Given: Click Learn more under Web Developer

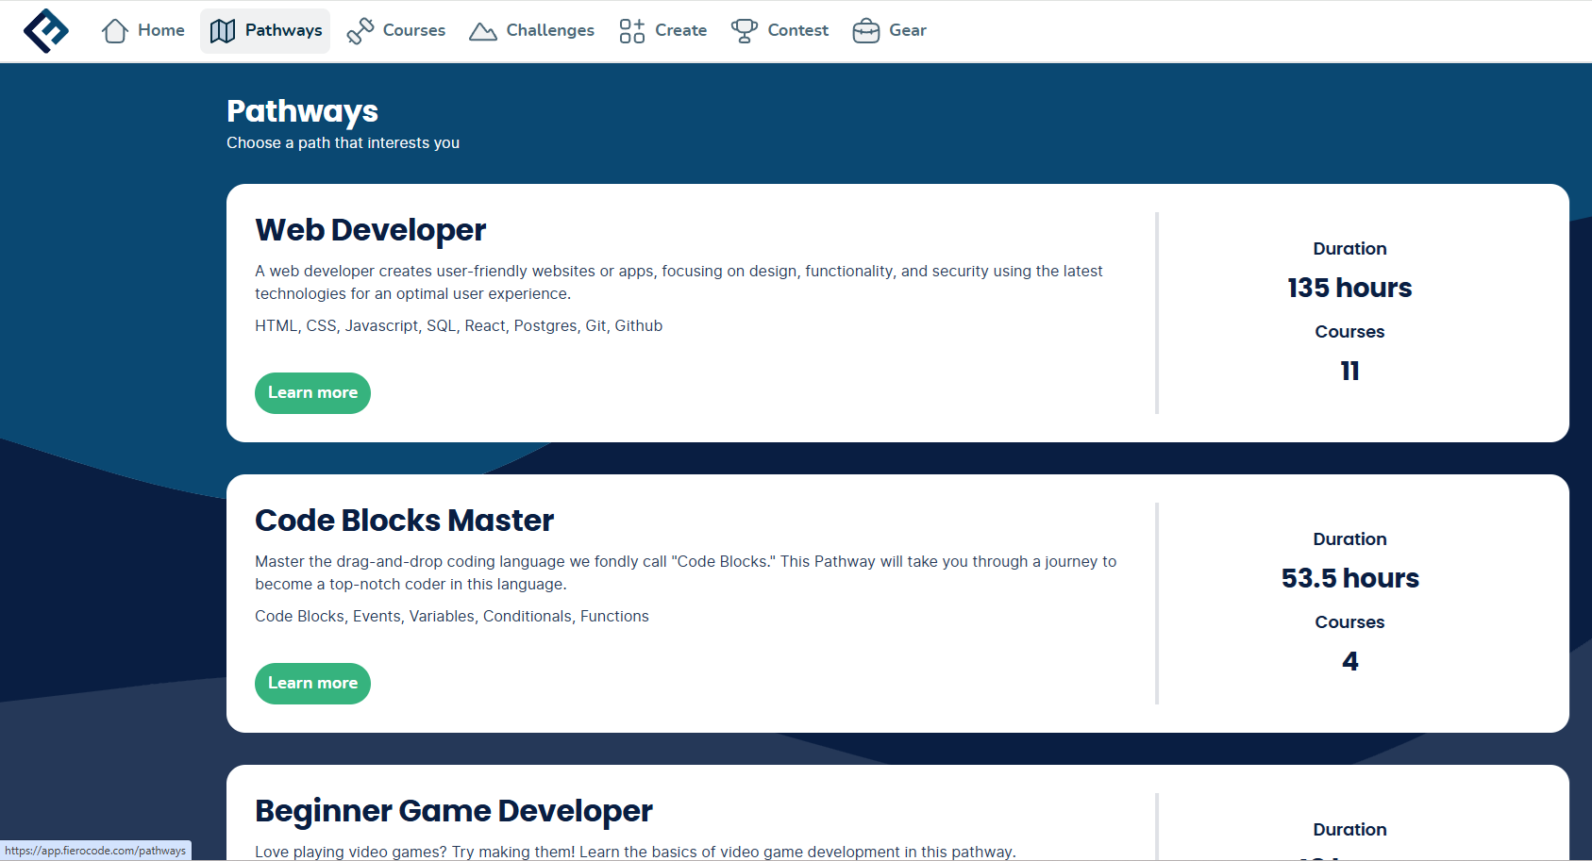Looking at the screenshot, I should point(312,393).
